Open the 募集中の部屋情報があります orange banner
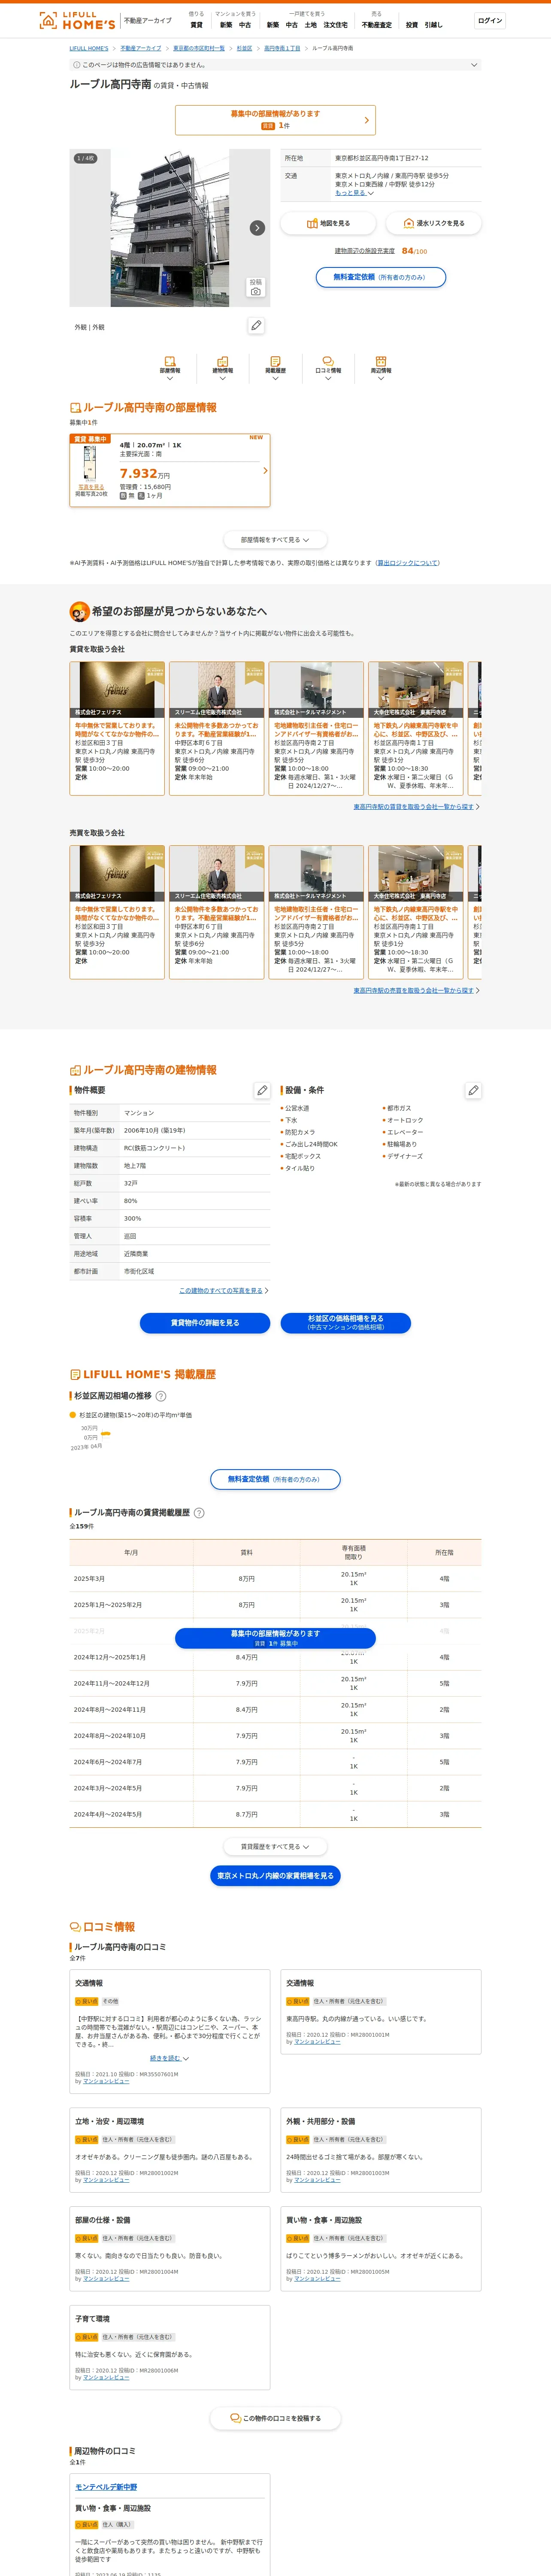The width and height of the screenshot is (551, 2576). 275,120
